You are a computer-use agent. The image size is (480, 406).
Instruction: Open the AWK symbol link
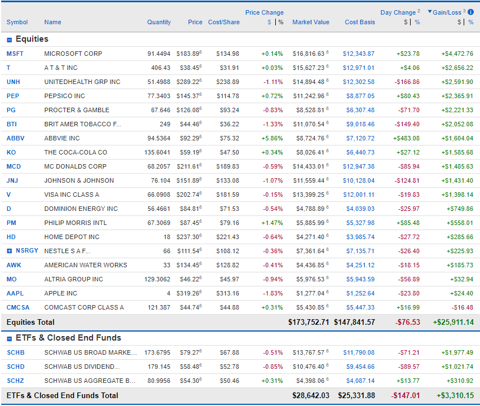tap(14, 265)
